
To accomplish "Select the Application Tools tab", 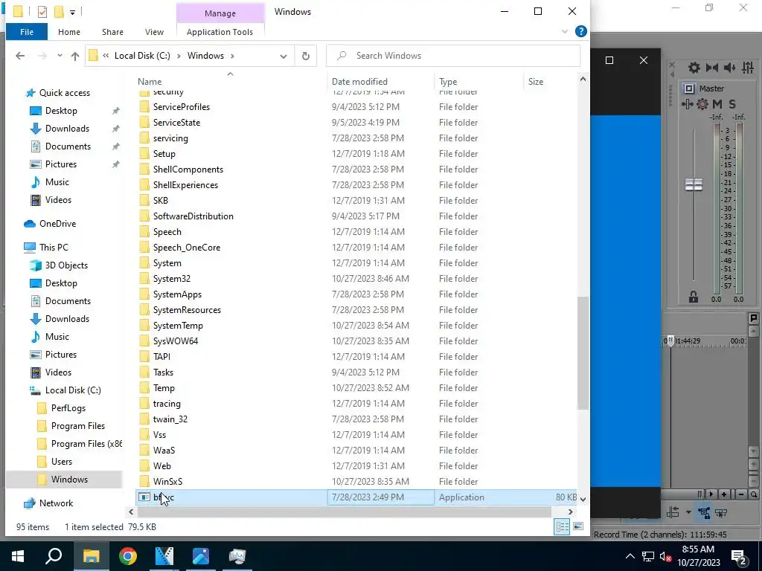I will pyautogui.click(x=220, y=32).
